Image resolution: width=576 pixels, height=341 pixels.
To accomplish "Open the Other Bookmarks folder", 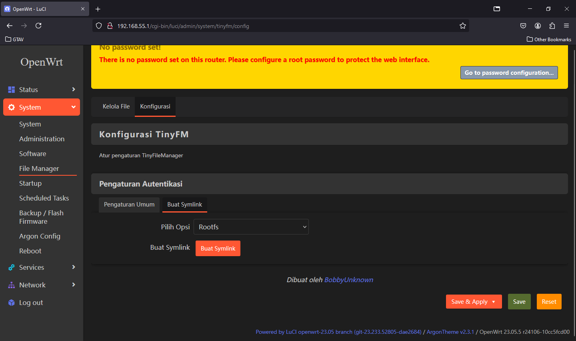I will (x=549, y=39).
